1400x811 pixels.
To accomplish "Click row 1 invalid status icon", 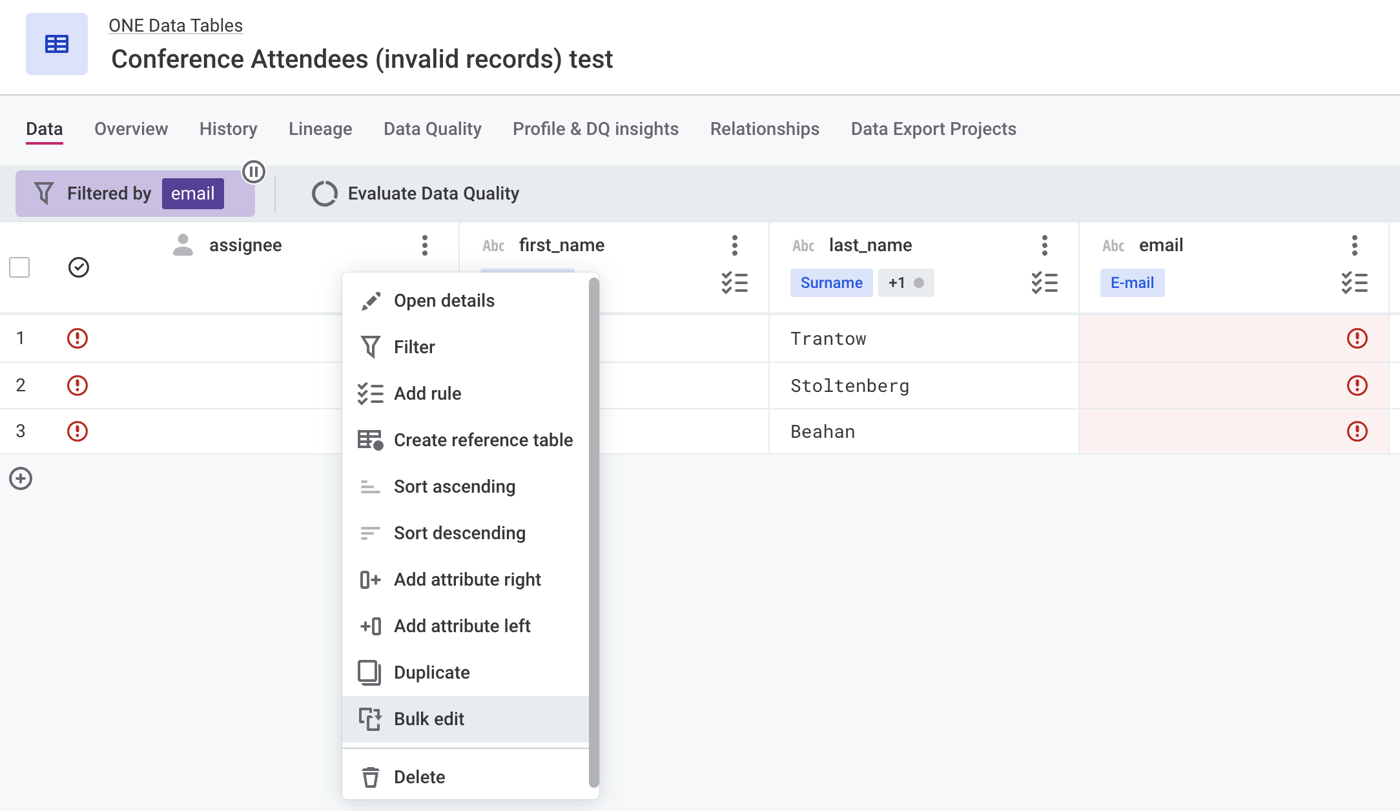I will coord(77,338).
